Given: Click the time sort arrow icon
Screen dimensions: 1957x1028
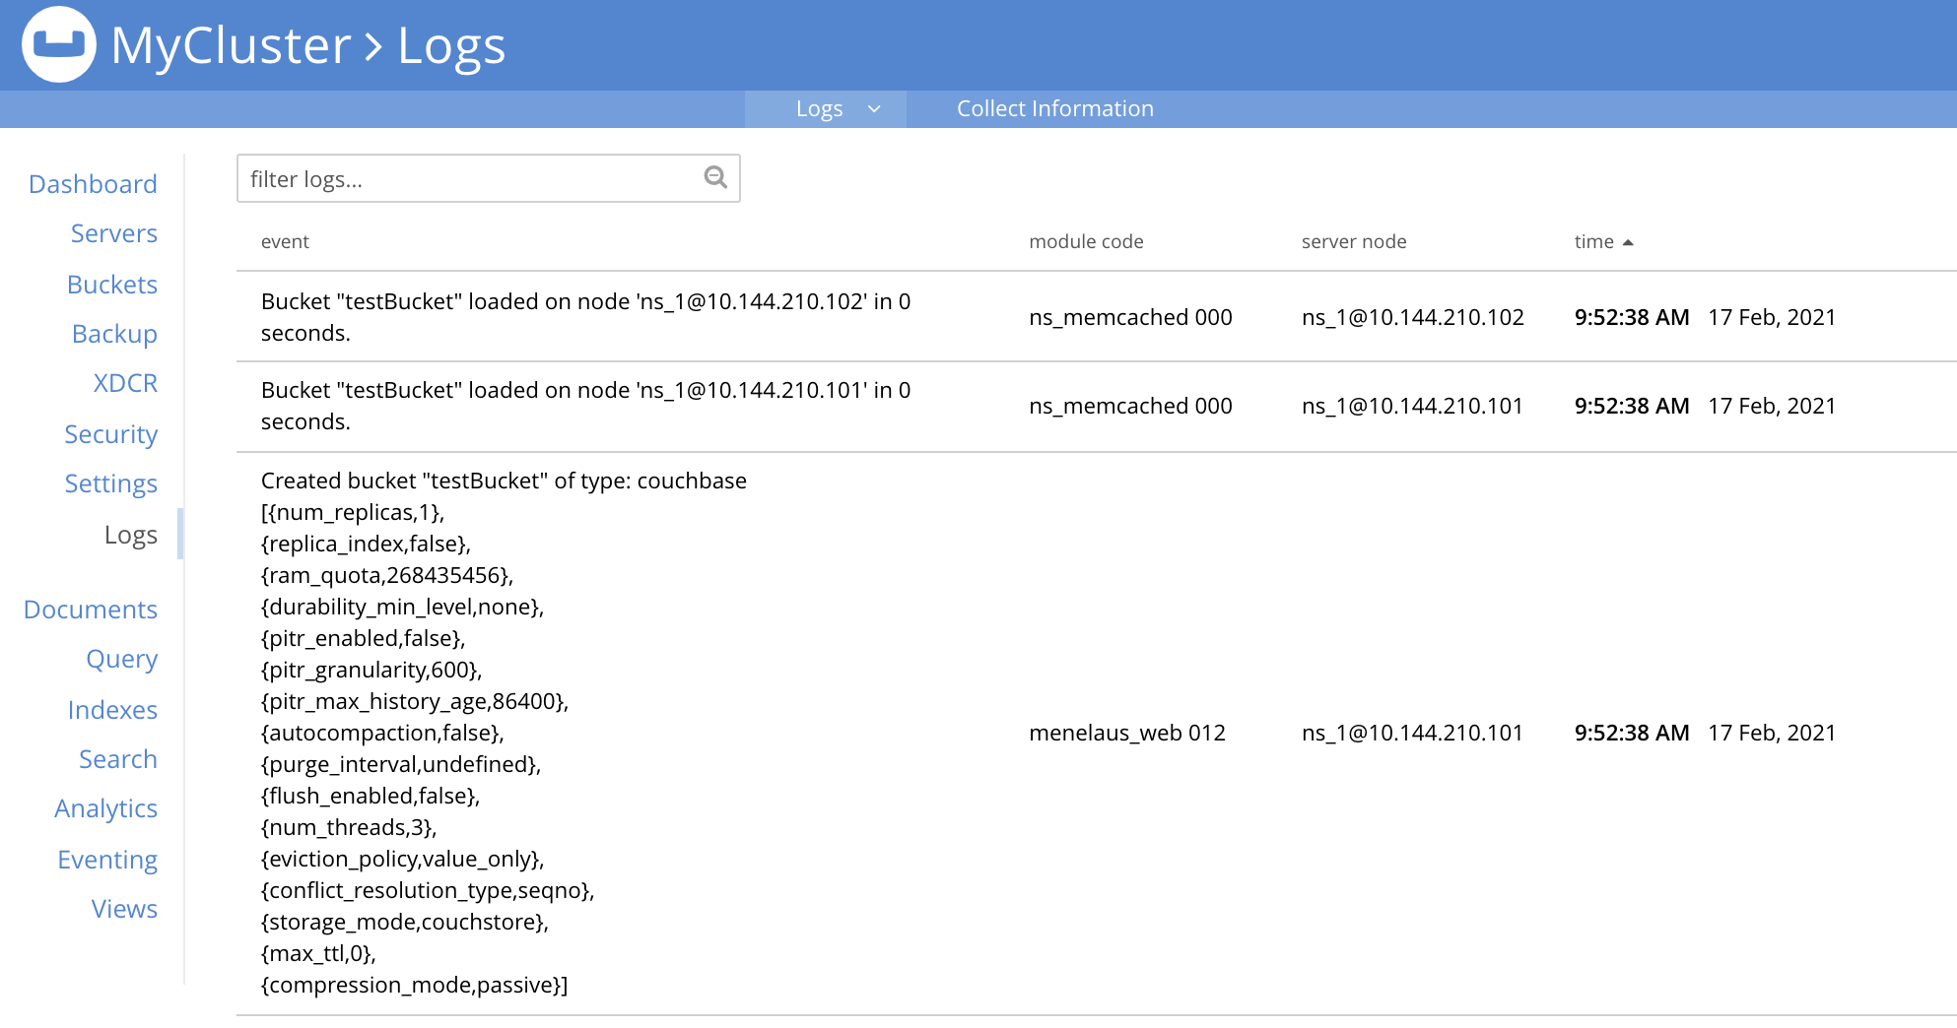Looking at the screenshot, I should [x=1628, y=242].
